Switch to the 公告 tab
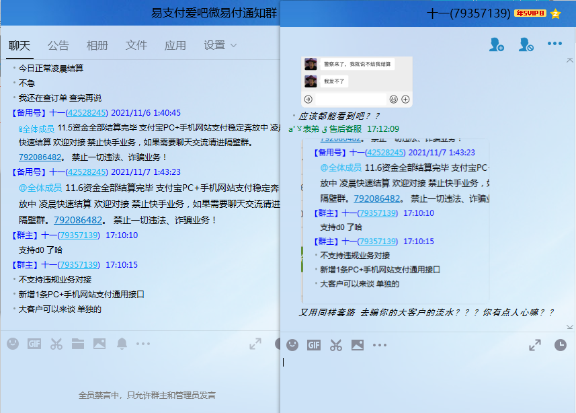This screenshot has width=576, height=413. pos(58,46)
